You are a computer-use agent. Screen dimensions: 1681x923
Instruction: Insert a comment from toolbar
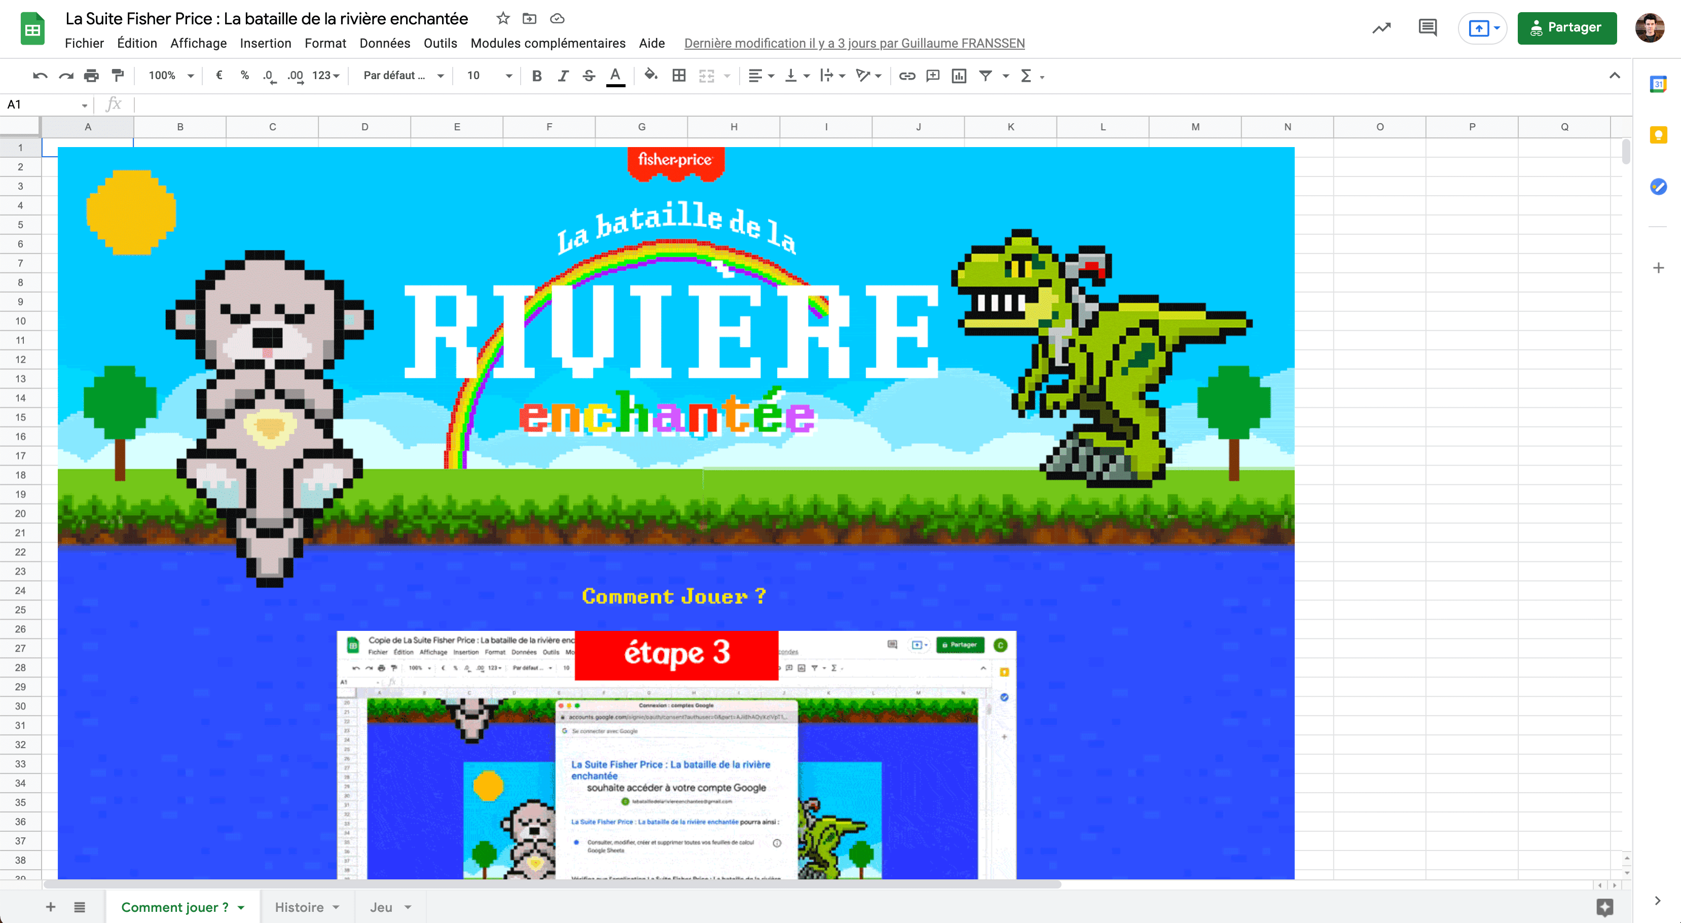(933, 76)
